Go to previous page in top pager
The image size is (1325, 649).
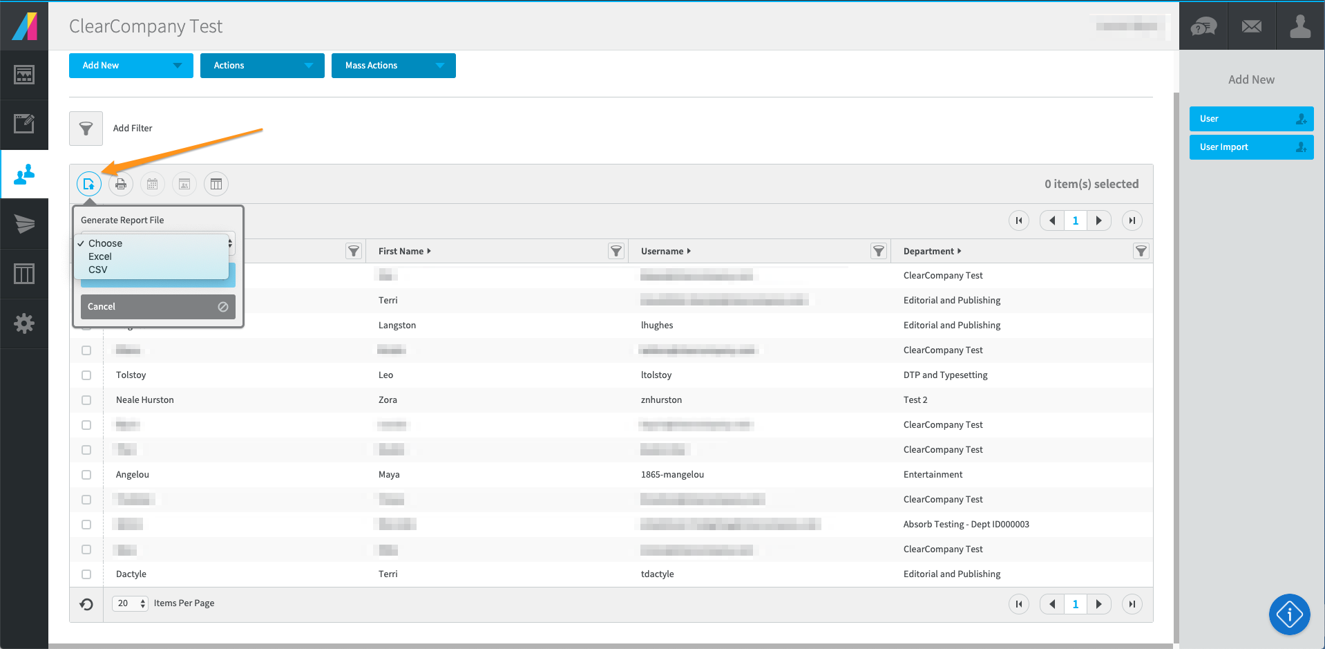click(1052, 220)
